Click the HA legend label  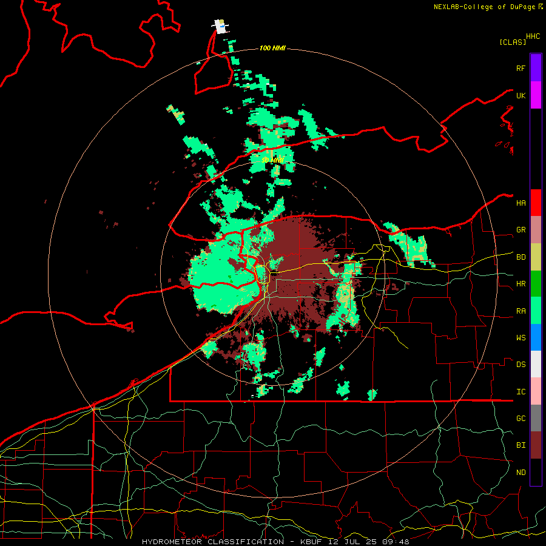[521, 203]
